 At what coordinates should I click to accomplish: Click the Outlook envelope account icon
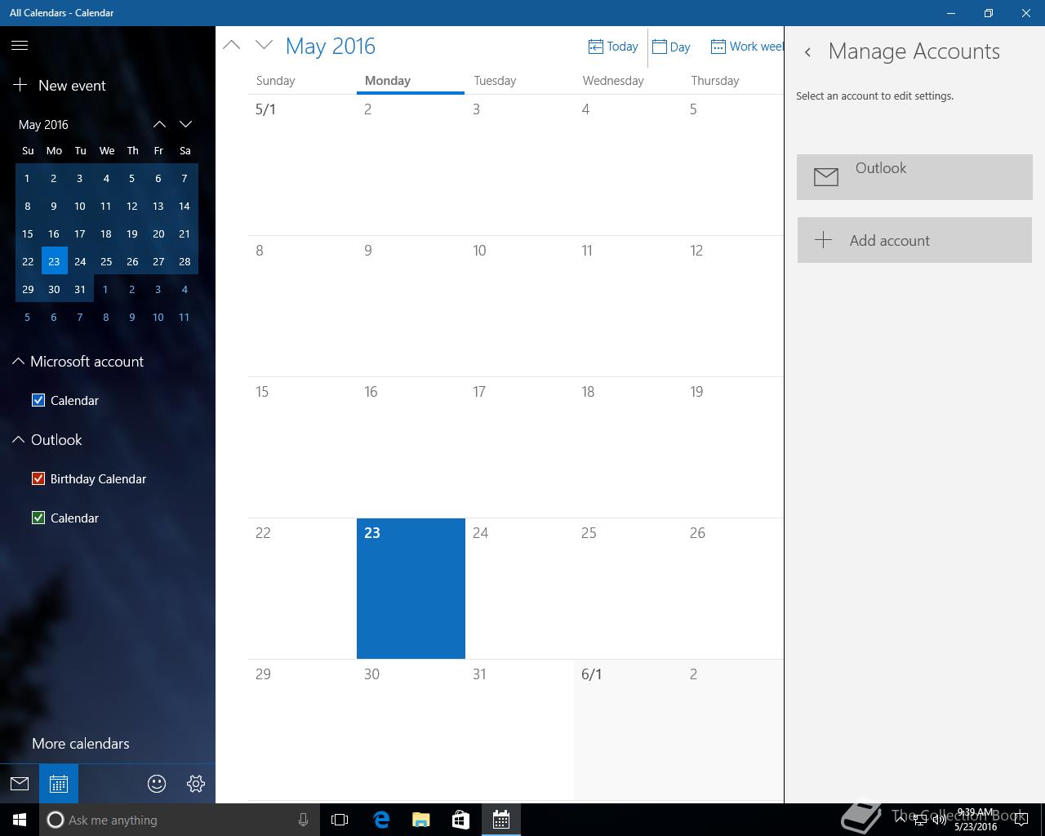pos(826,176)
